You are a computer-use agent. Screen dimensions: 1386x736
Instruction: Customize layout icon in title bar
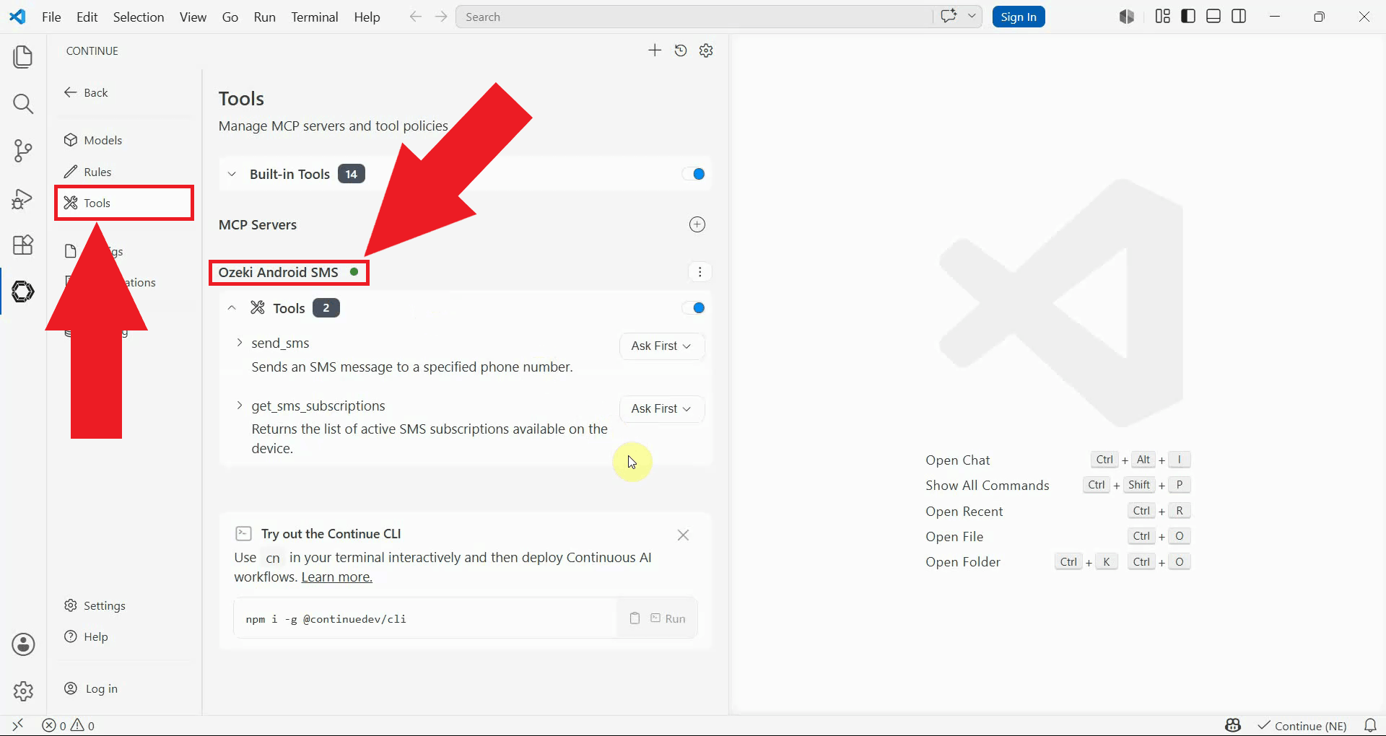click(1163, 17)
